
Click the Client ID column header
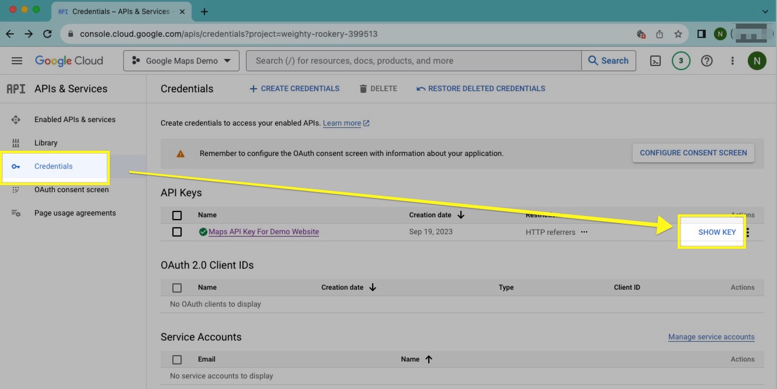[x=627, y=287]
